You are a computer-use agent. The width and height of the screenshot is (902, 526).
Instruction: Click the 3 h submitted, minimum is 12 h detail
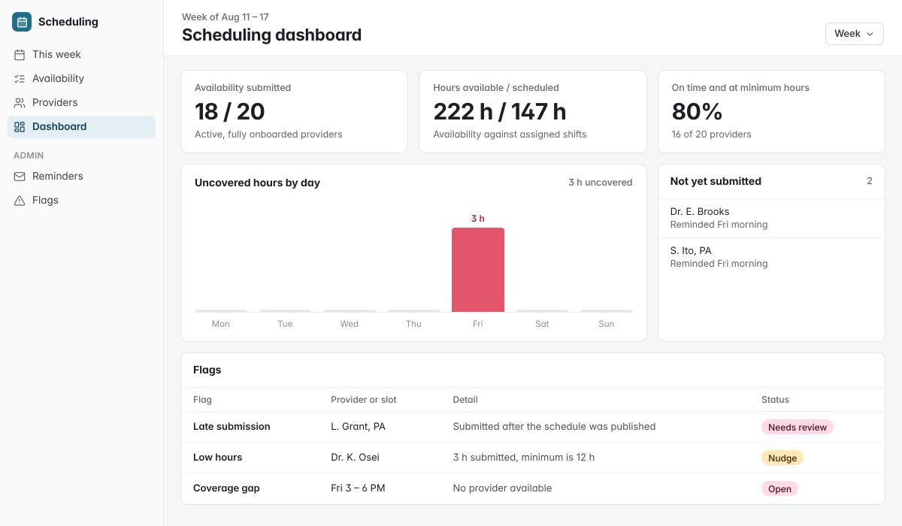tap(524, 458)
